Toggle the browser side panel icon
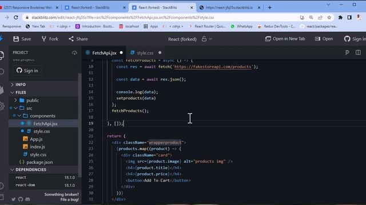 [349, 18]
